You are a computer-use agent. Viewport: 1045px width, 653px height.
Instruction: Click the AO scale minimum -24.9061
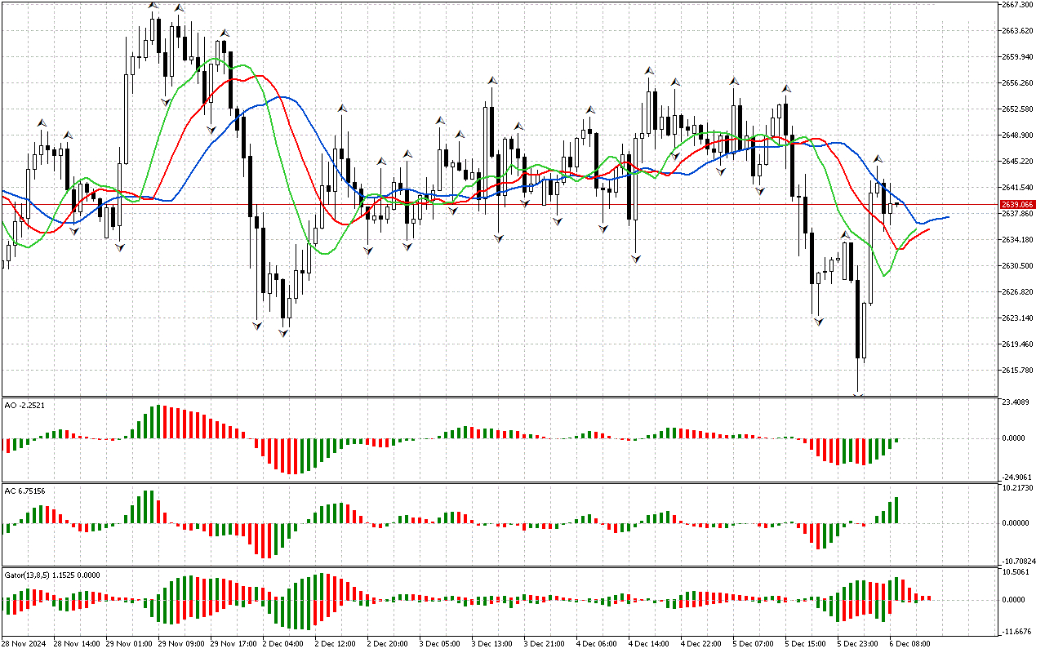tap(1018, 478)
